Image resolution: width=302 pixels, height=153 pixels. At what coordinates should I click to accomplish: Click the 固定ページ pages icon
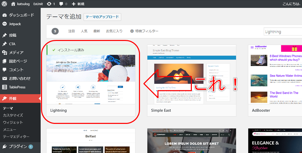[4, 61]
